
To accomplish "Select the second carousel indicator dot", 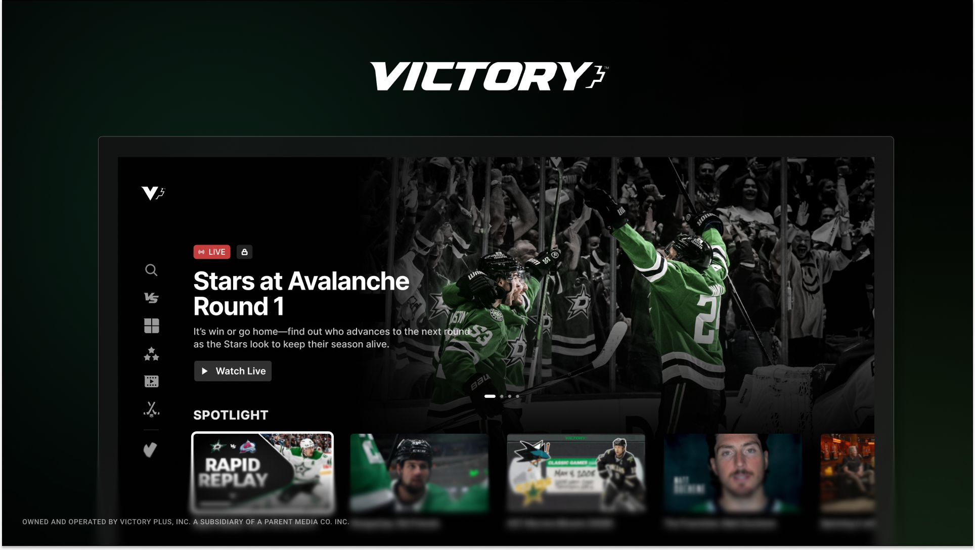I will click(x=502, y=396).
